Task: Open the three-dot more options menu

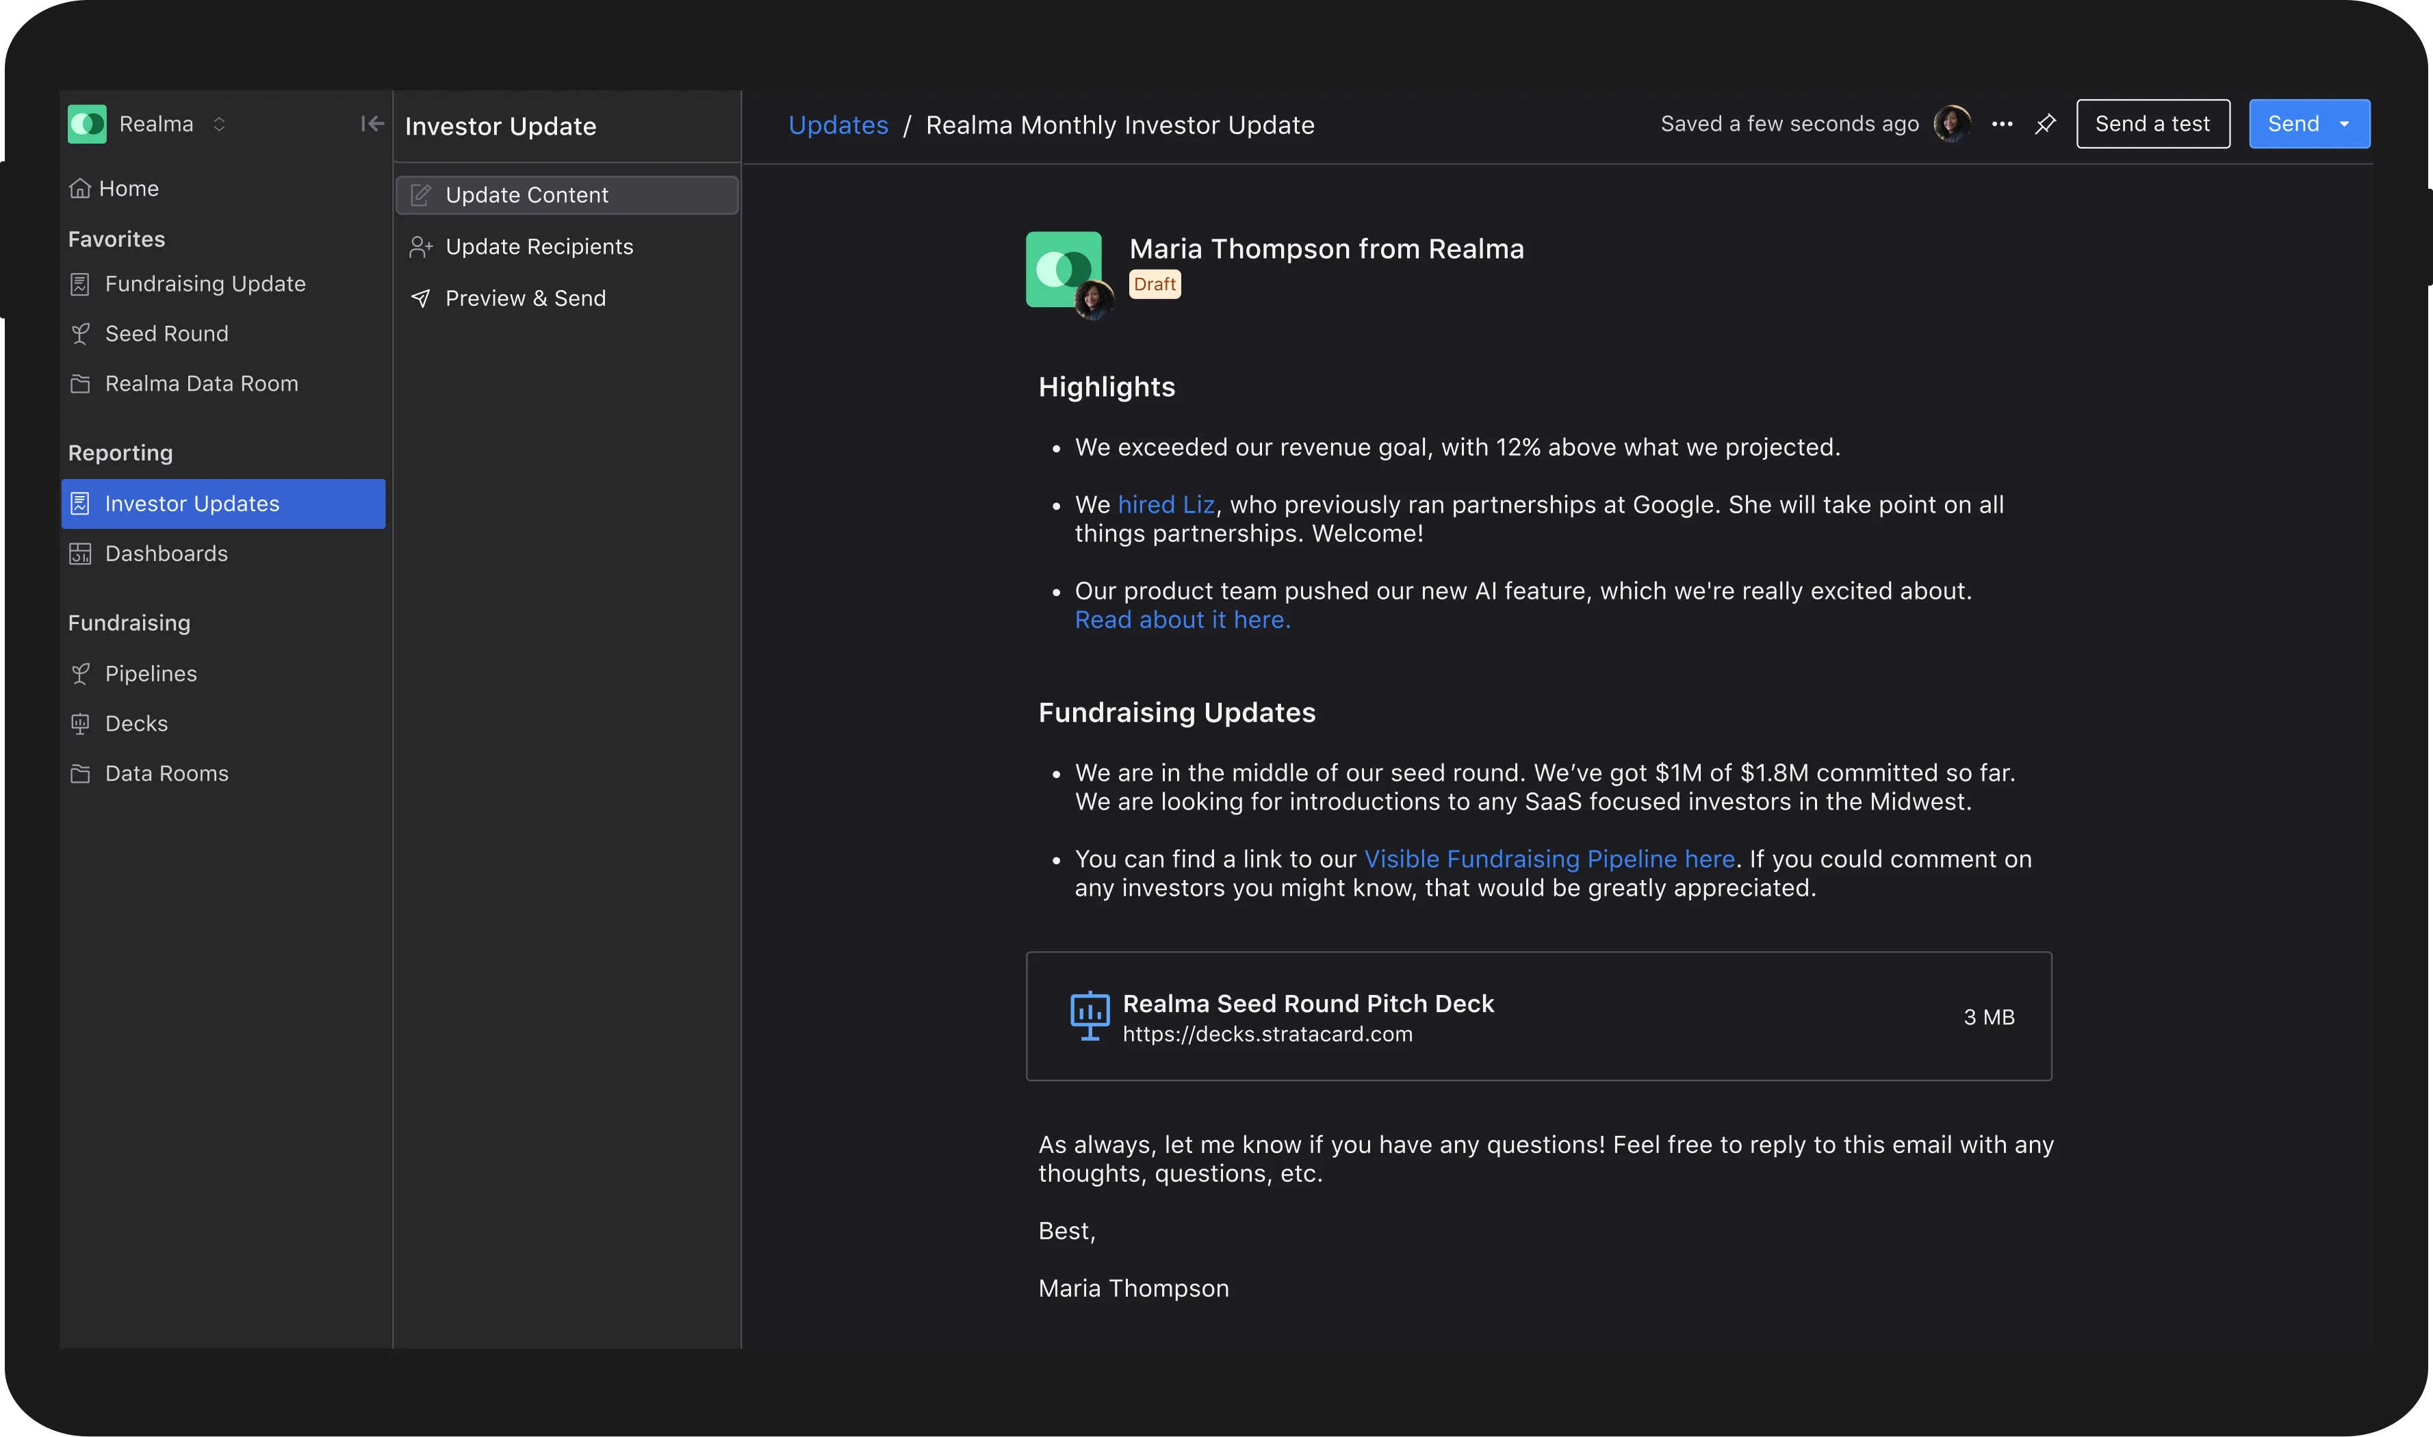Action: [x=2002, y=124]
